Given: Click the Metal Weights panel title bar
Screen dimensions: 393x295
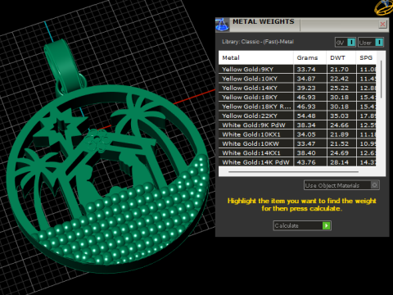Looking at the screenshot, I should pyautogui.click(x=301, y=25).
